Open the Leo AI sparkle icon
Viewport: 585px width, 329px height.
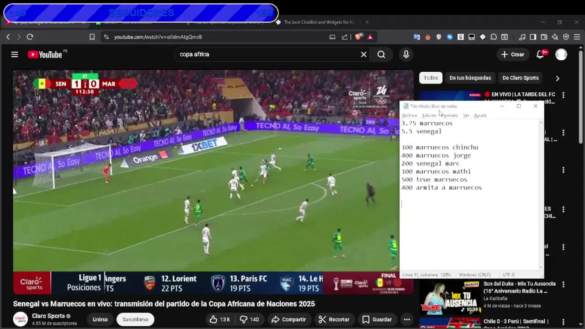coord(555,37)
